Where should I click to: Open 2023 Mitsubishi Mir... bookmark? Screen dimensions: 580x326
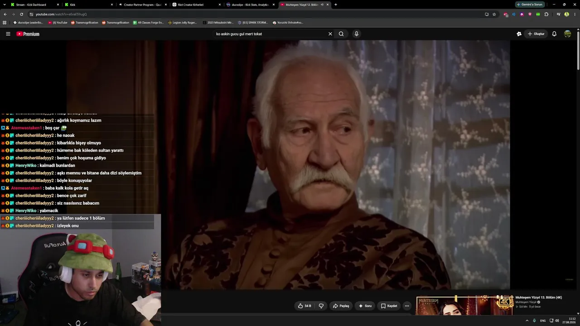tap(218, 22)
